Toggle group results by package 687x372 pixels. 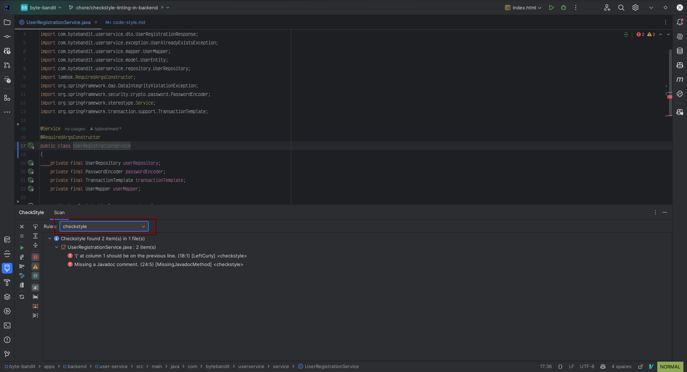pyautogui.click(x=35, y=297)
